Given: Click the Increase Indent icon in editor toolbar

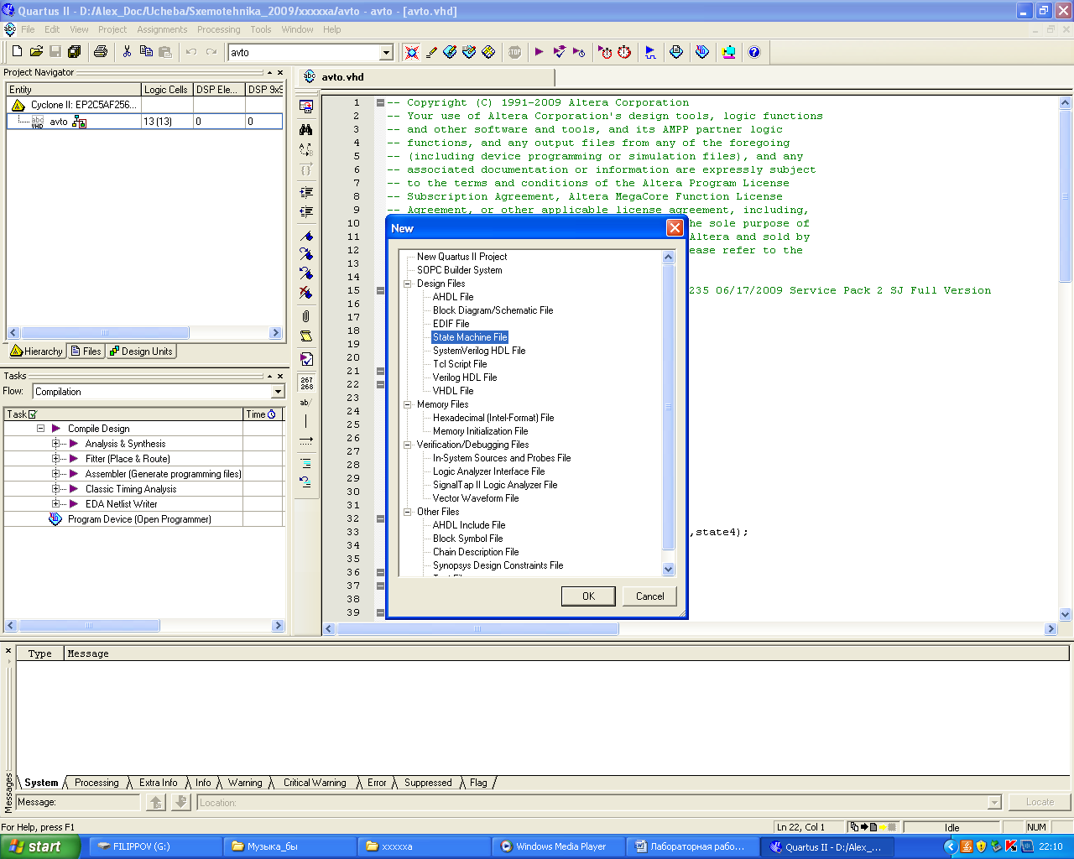Looking at the screenshot, I should pyautogui.click(x=306, y=192).
